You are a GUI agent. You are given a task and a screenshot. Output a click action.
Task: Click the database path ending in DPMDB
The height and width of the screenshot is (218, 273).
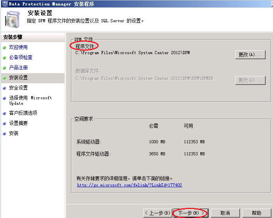(x=144, y=79)
